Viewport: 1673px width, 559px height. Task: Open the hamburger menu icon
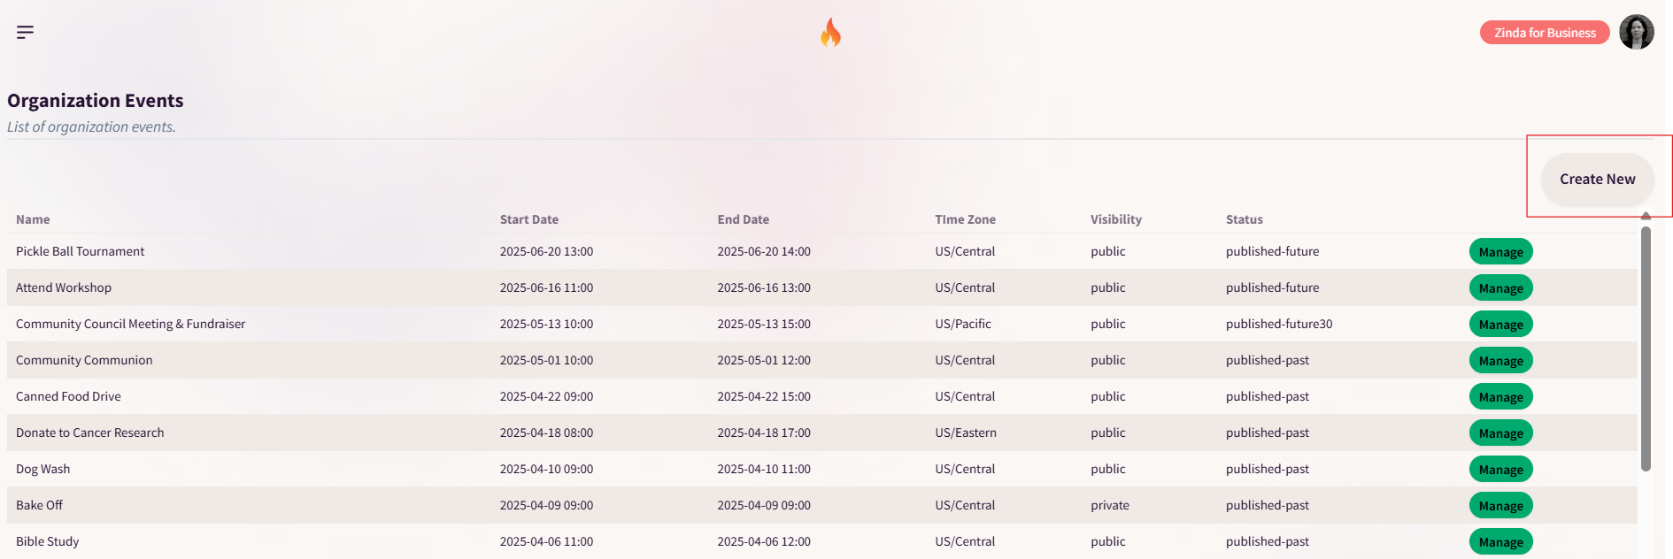[25, 33]
